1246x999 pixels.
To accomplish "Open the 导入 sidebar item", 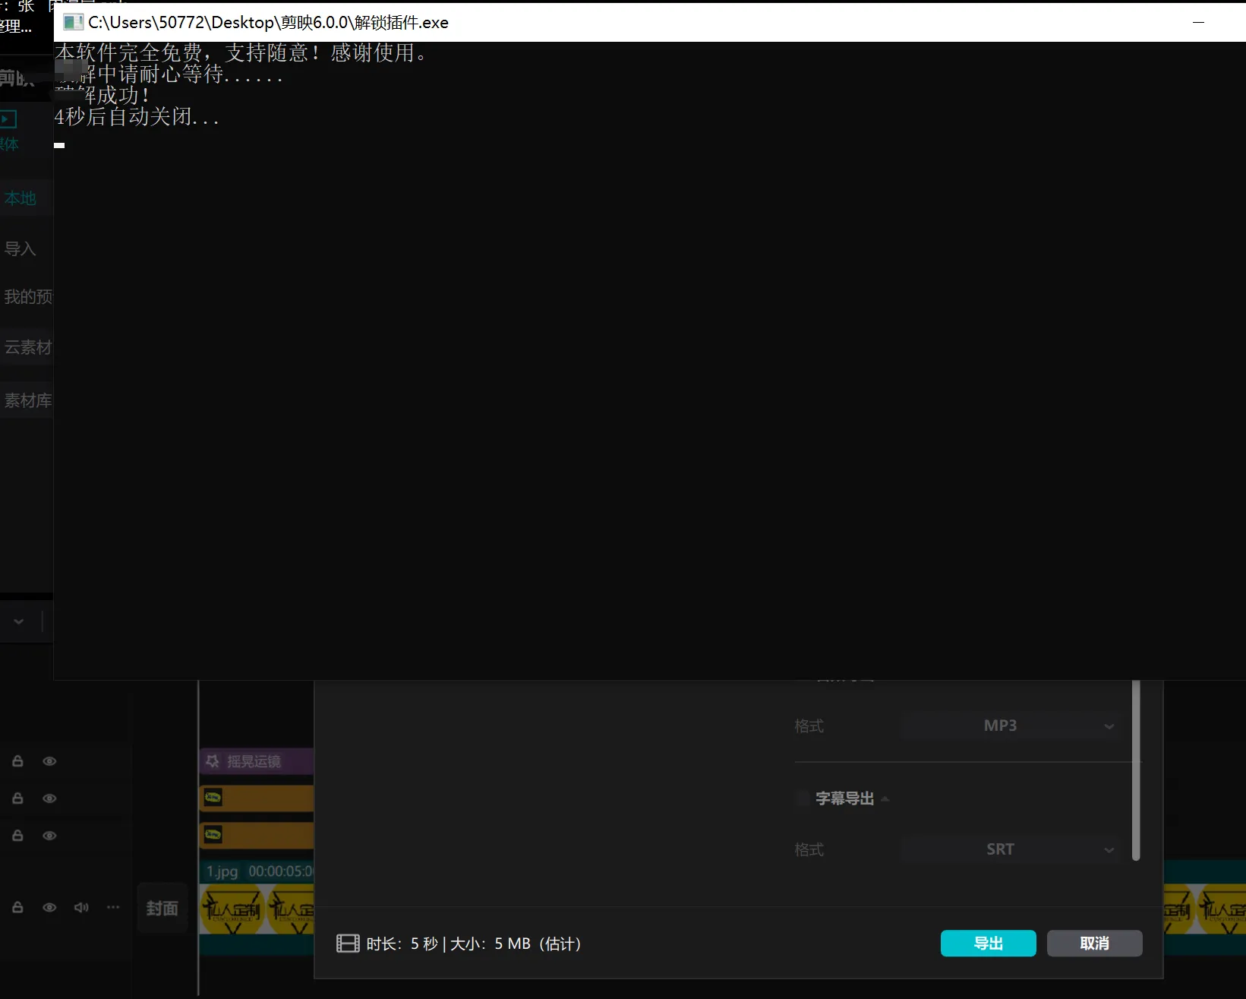I will [x=21, y=248].
